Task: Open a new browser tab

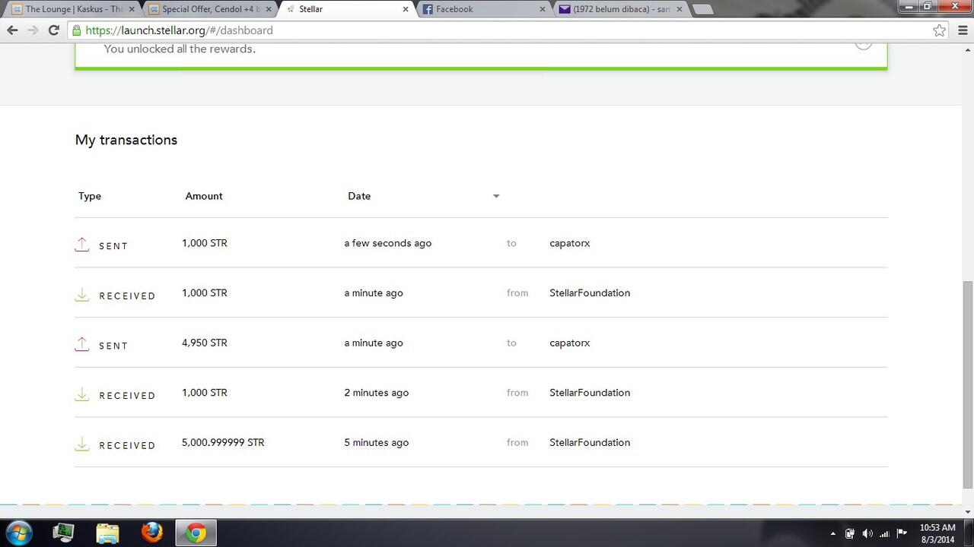Action: click(x=702, y=9)
